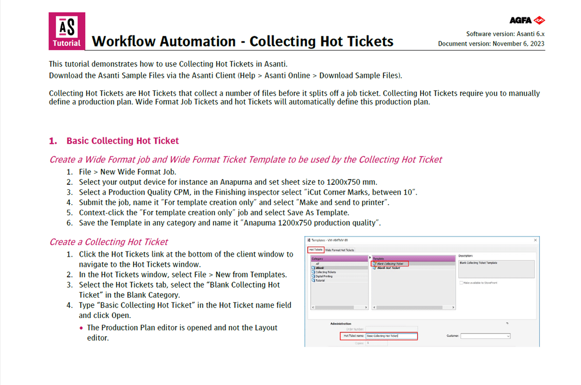
Task: Click the Save the Template step text
Action: click(230, 223)
